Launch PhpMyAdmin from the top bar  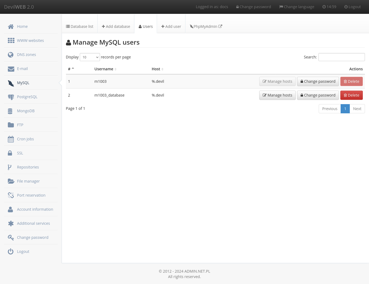206,26
